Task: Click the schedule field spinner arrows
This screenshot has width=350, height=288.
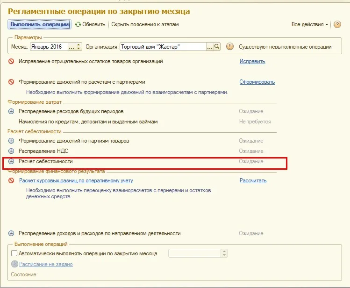Action: (x=224, y=253)
